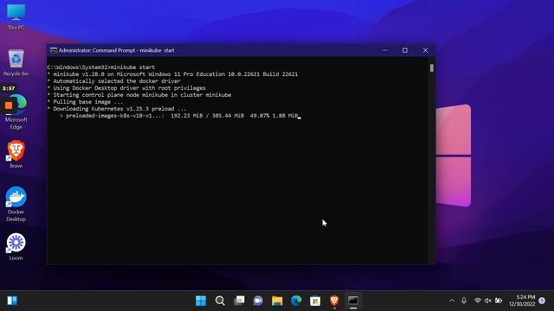
Task: Close the Command Prompt window
Action: click(x=425, y=50)
